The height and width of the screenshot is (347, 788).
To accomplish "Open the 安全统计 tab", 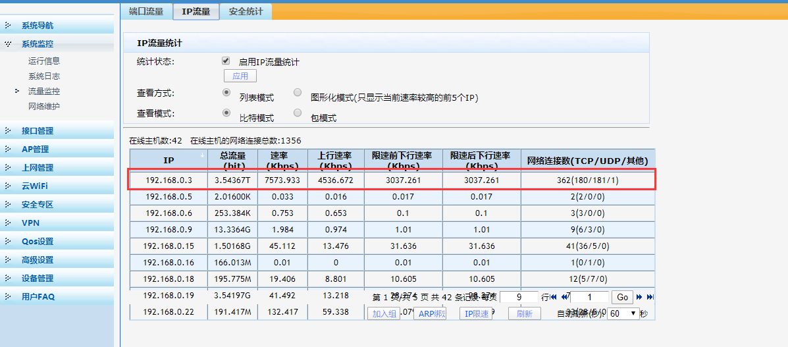I will point(245,11).
